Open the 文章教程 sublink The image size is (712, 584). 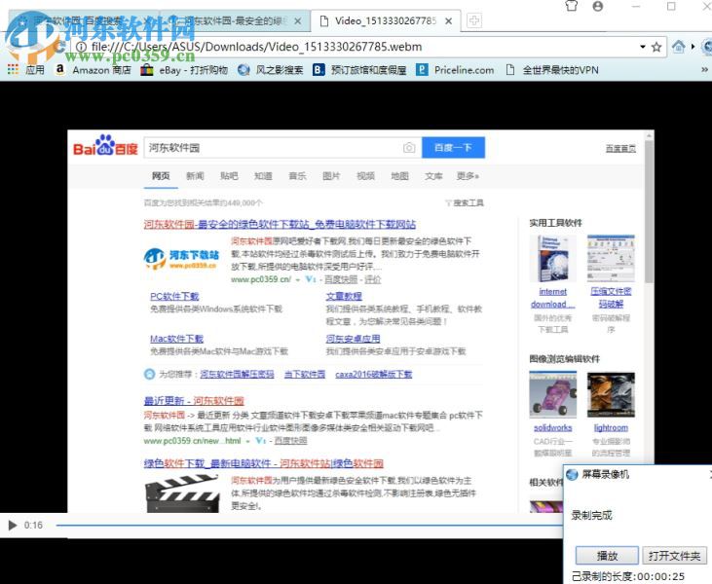click(344, 296)
